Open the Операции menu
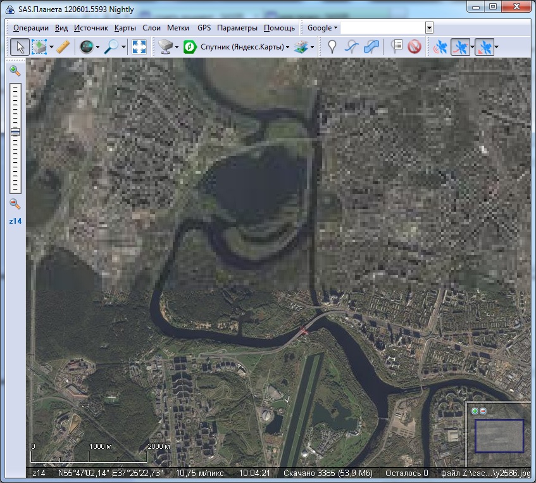536x483 pixels. click(30, 28)
